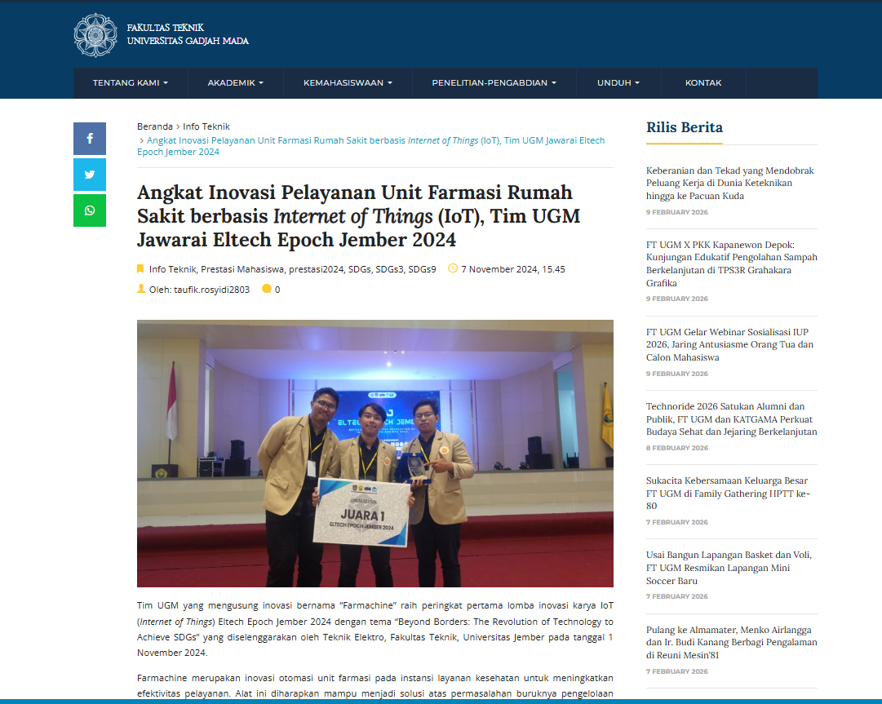Open the KONTAK page from the menu
Screen dimensions: 882x704
click(x=702, y=82)
